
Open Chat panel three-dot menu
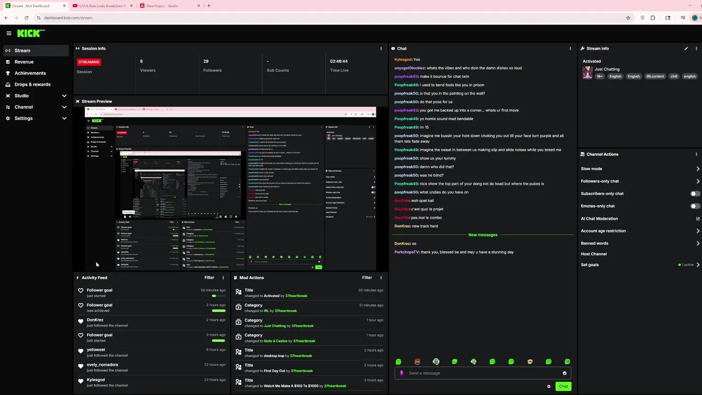click(x=570, y=48)
